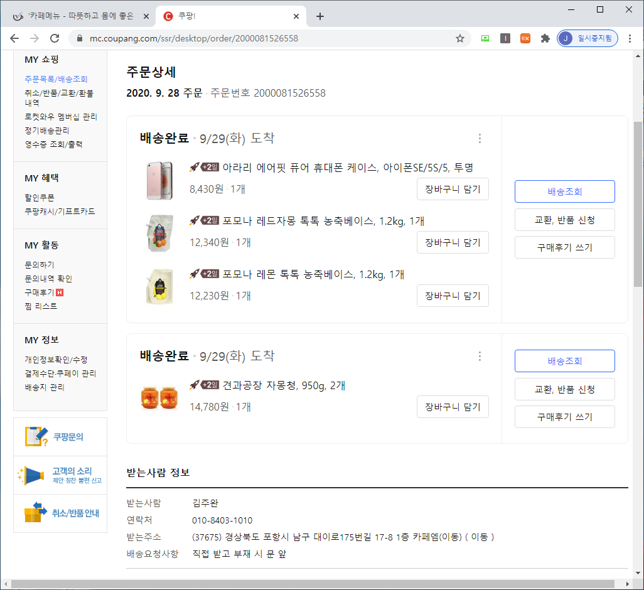The width and height of the screenshot is (644, 590).
Task: Open 문의하기 under MY 활동
Action: pos(40,265)
